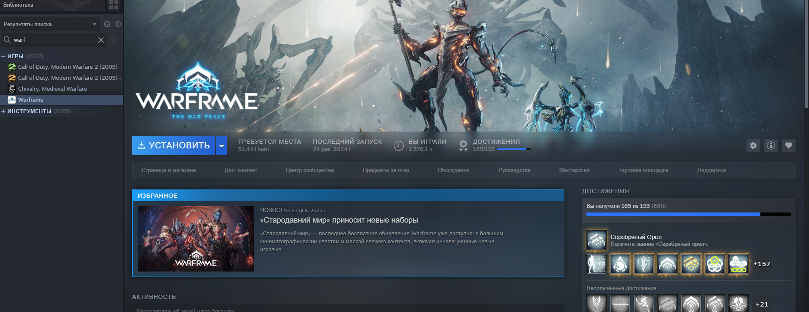Click the fourth locked achievement icon
The height and width of the screenshot is (312, 809).
coord(667,304)
